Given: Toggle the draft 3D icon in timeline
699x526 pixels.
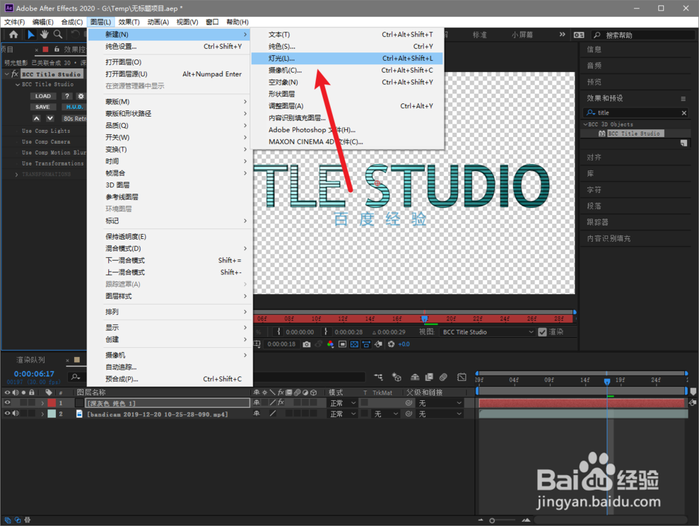Looking at the screenshot, I should (x=396, y=377).
